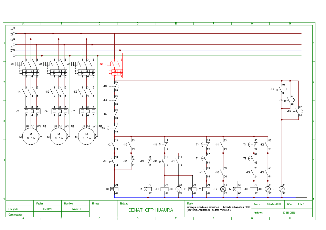Click the H1 pilot lamp symbol

point(178,189)
